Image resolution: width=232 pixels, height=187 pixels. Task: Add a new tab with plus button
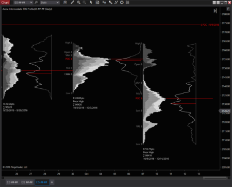[x=52, y=182]
